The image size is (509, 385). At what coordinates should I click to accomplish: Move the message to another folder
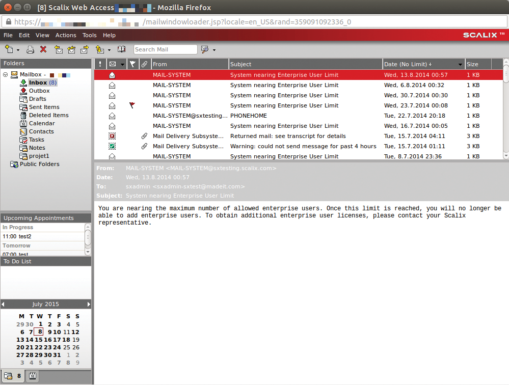pyautogui.click(x=100, y=49)
